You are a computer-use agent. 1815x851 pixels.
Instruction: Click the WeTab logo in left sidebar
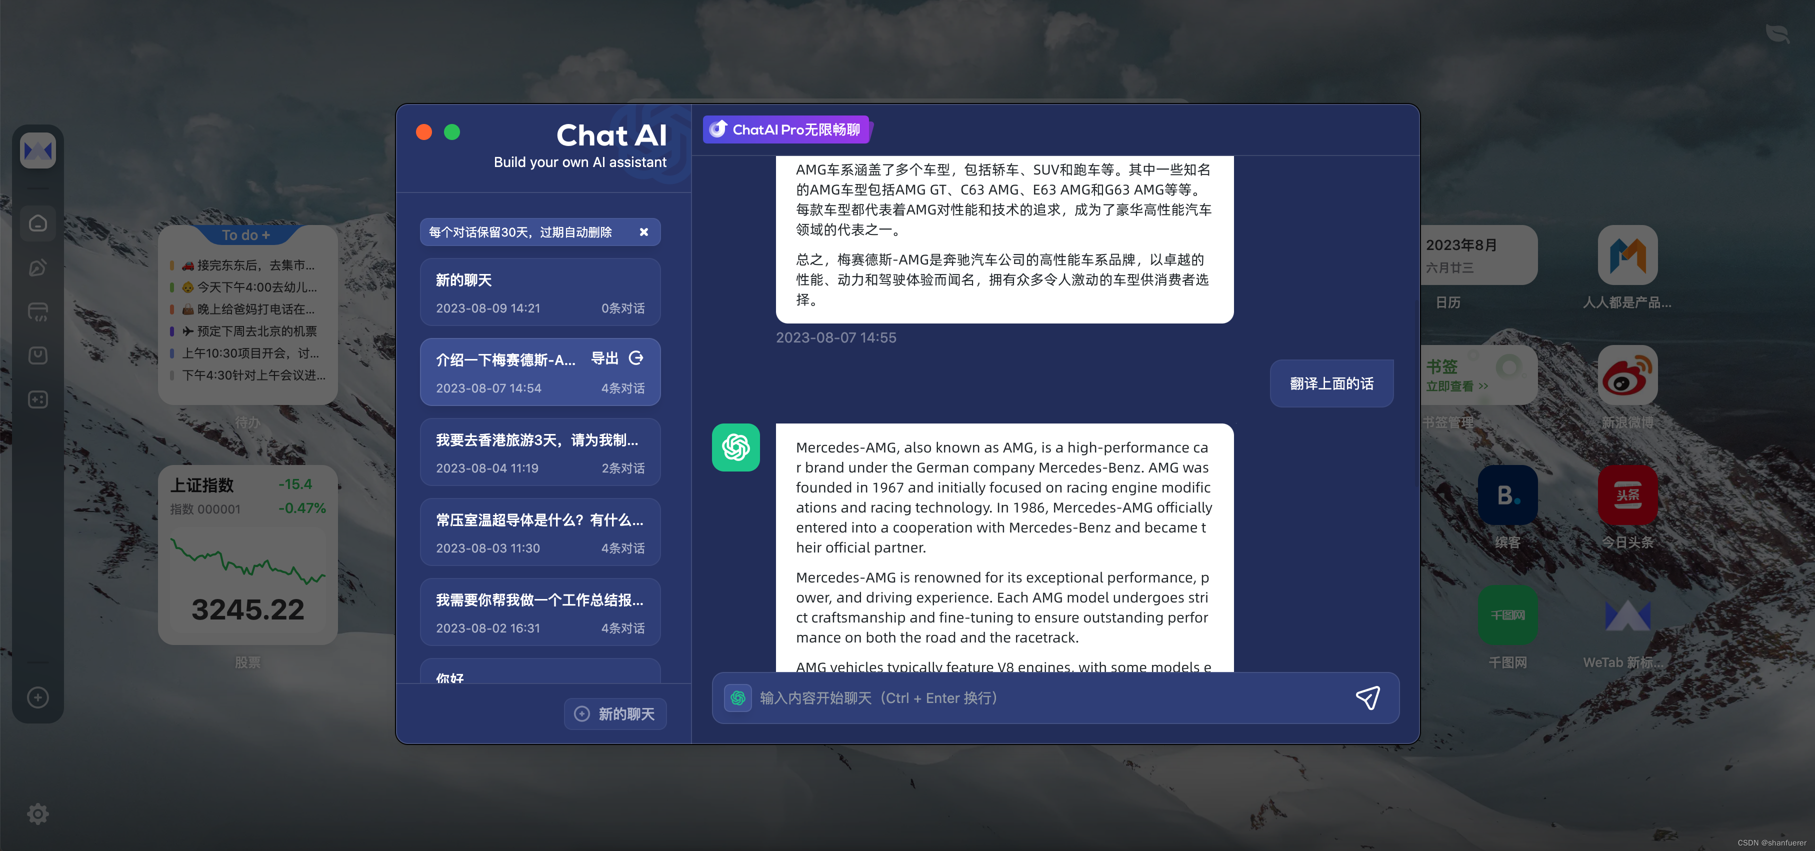(38, 151)
